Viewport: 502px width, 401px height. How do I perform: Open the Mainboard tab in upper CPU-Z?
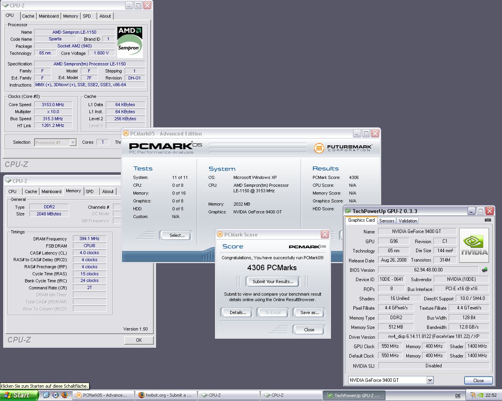[x=49, y=16]
